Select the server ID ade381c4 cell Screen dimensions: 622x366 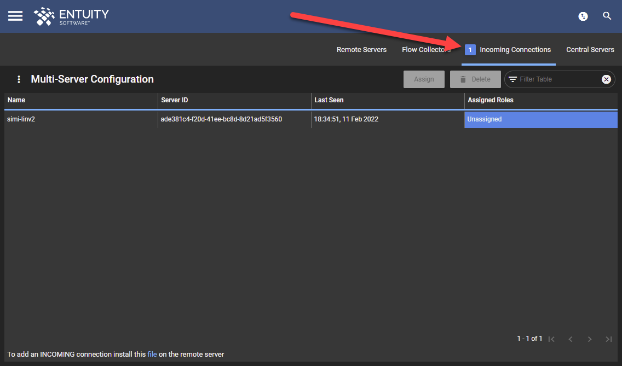(x=234, y=119)
